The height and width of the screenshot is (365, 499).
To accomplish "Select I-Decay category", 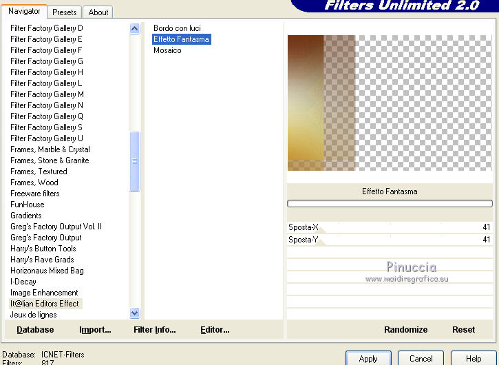I will coord(23,282).
